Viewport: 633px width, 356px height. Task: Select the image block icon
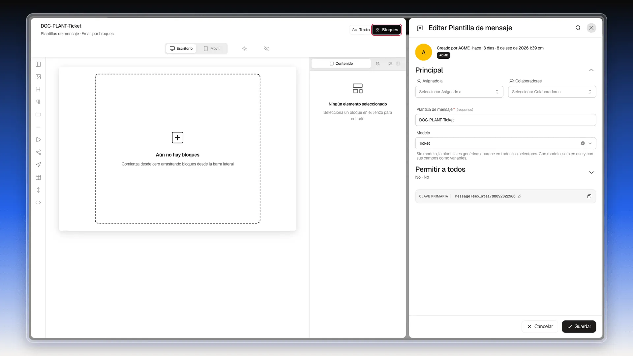click(38, 77)
